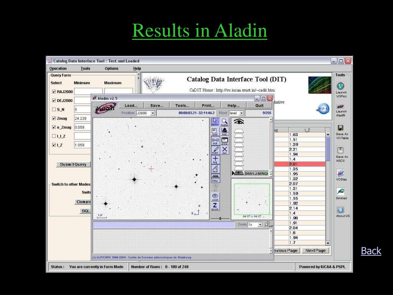Screen dimensions: 393x295
Task: Expand the DSS1.J.SERC plane arrow
Action: pos(233,173)
